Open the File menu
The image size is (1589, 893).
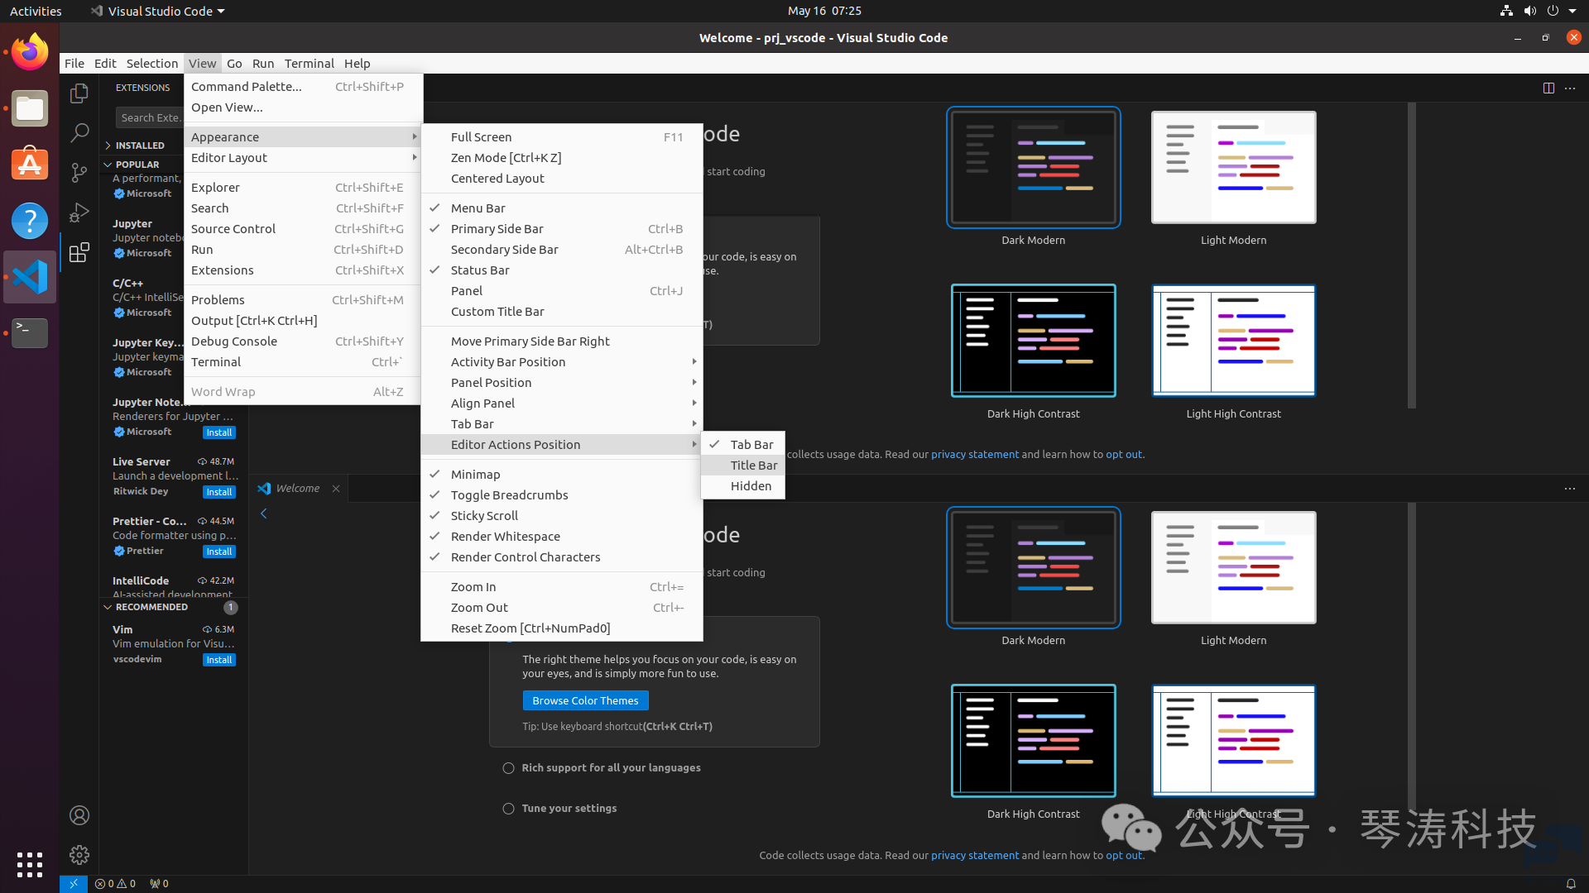click(x=74, y=64)
